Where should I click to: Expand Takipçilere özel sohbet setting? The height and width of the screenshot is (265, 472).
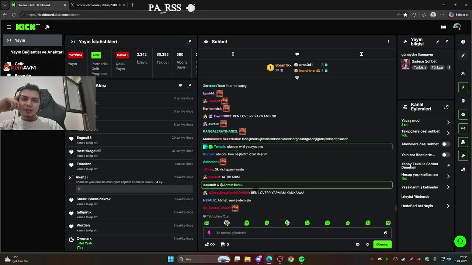[x=448, y=133]
